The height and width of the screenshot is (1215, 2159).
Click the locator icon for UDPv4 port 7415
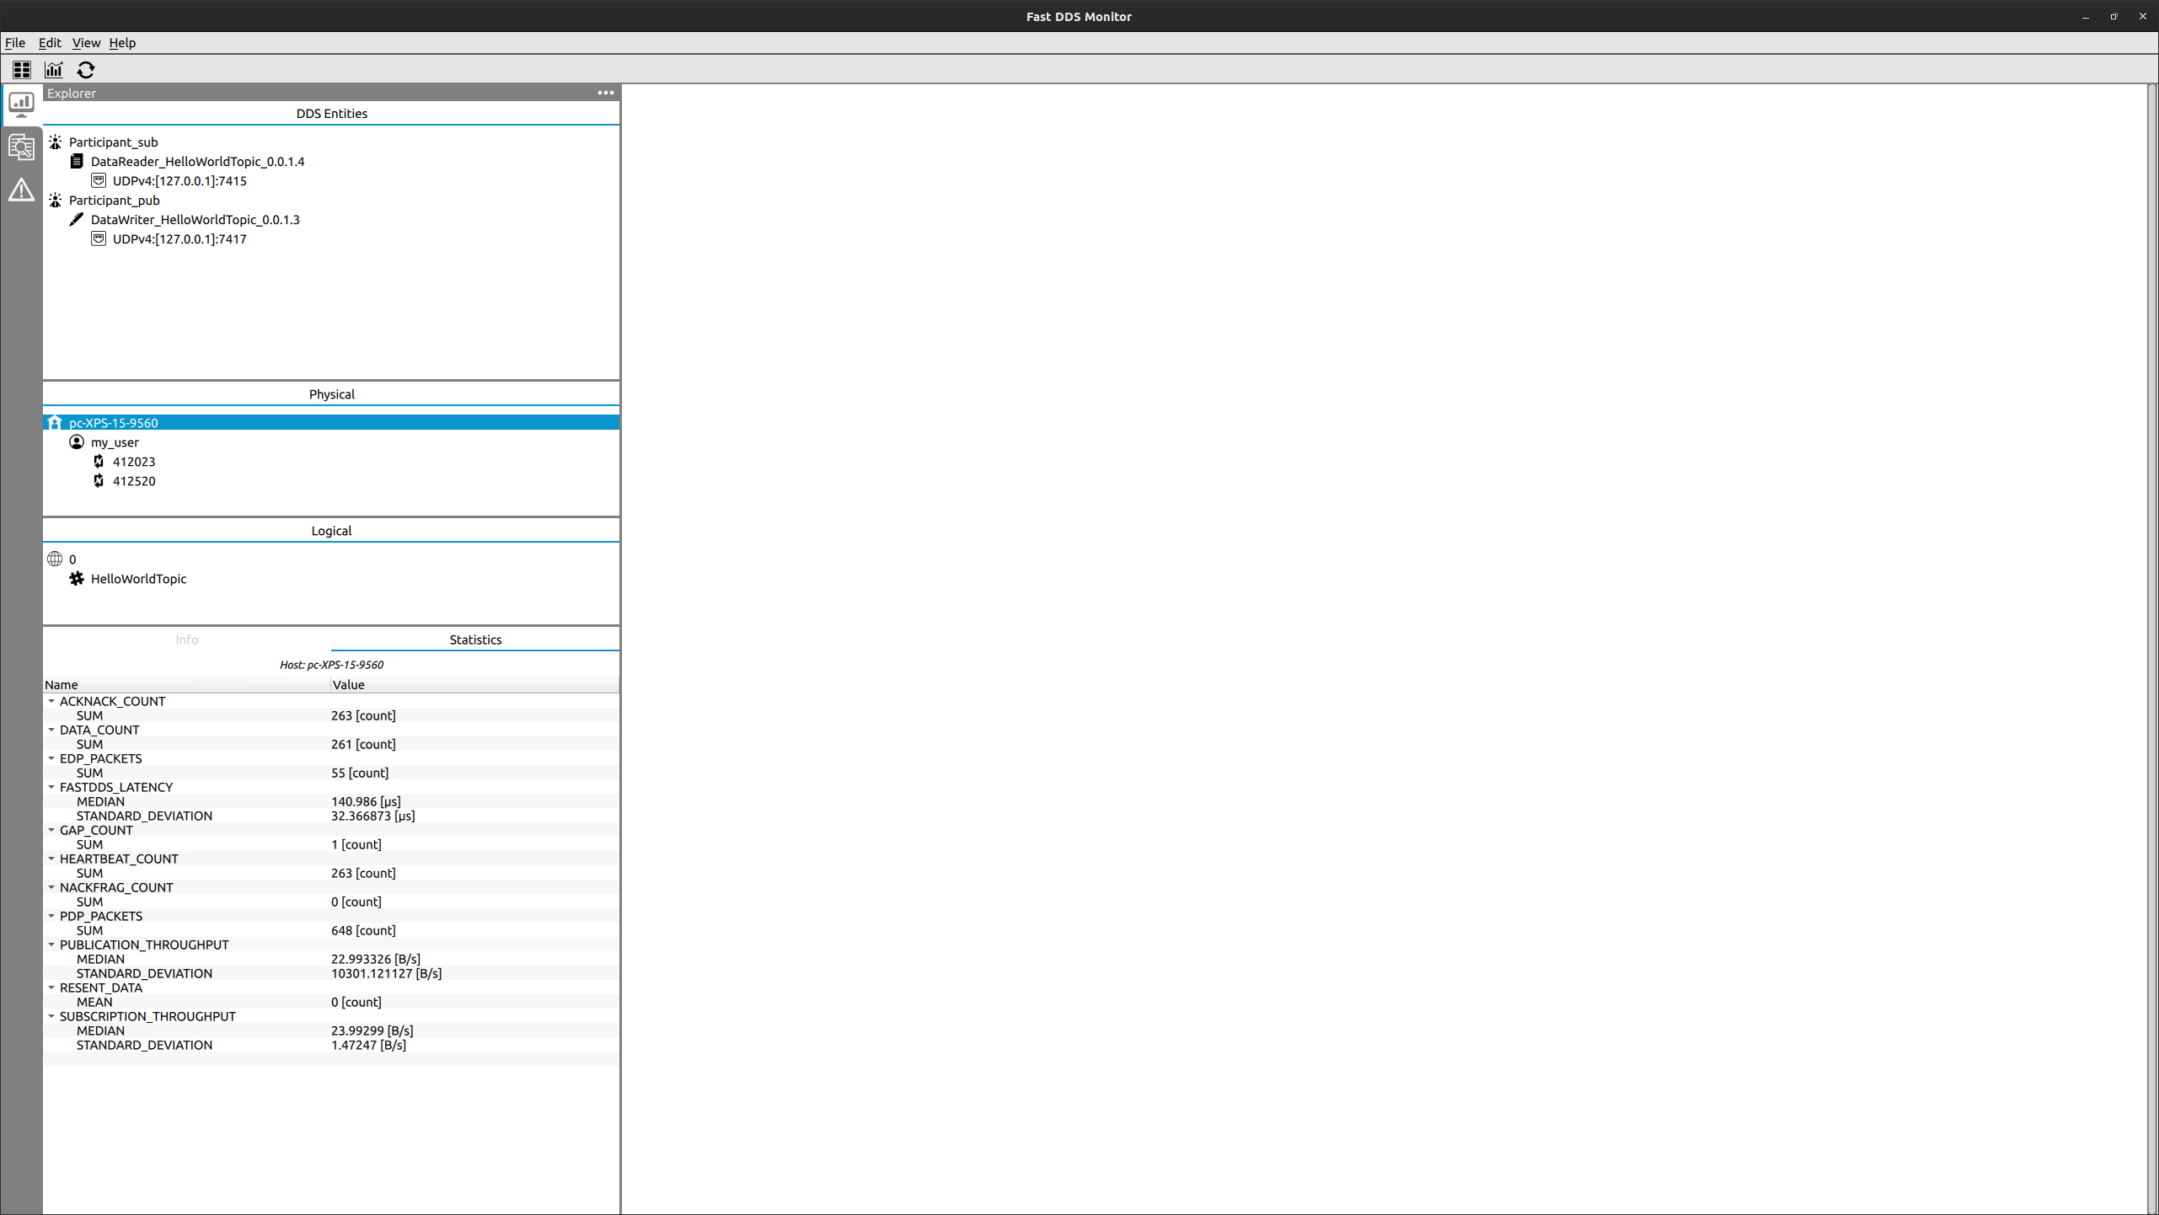pos(99,180)
